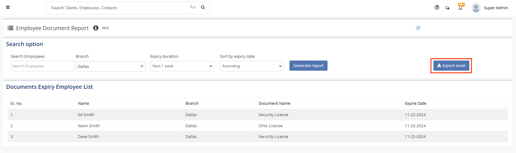Click the search magnifier icon
The image size is (516, 153).
click(203, 7)
